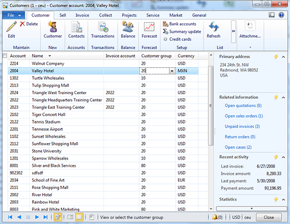This screenshot has height=224, width=290.
Task: Click the USD currency in status bar
Action: pyautogui.click(x=236, y=217)
